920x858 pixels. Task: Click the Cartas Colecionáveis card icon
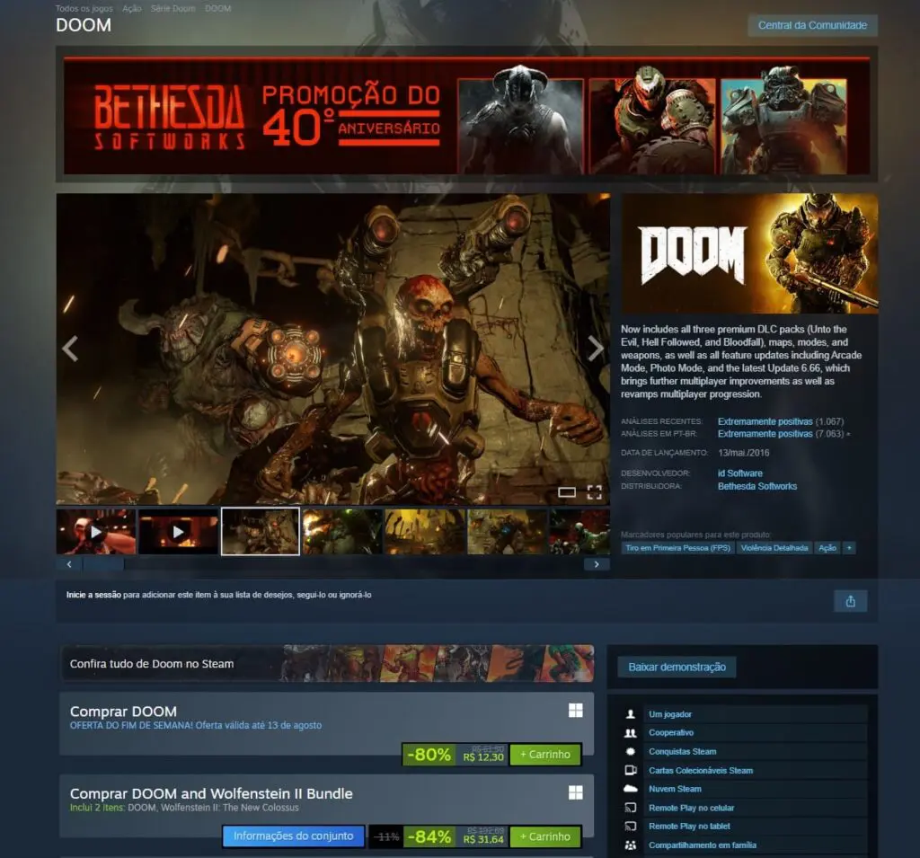coord(631,771)
